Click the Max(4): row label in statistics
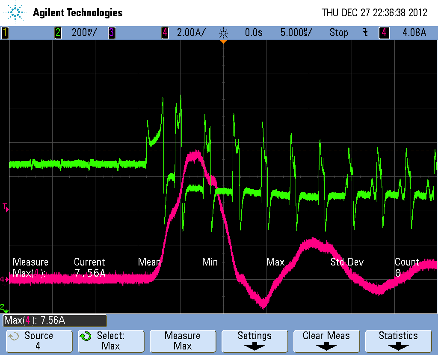 29,273
